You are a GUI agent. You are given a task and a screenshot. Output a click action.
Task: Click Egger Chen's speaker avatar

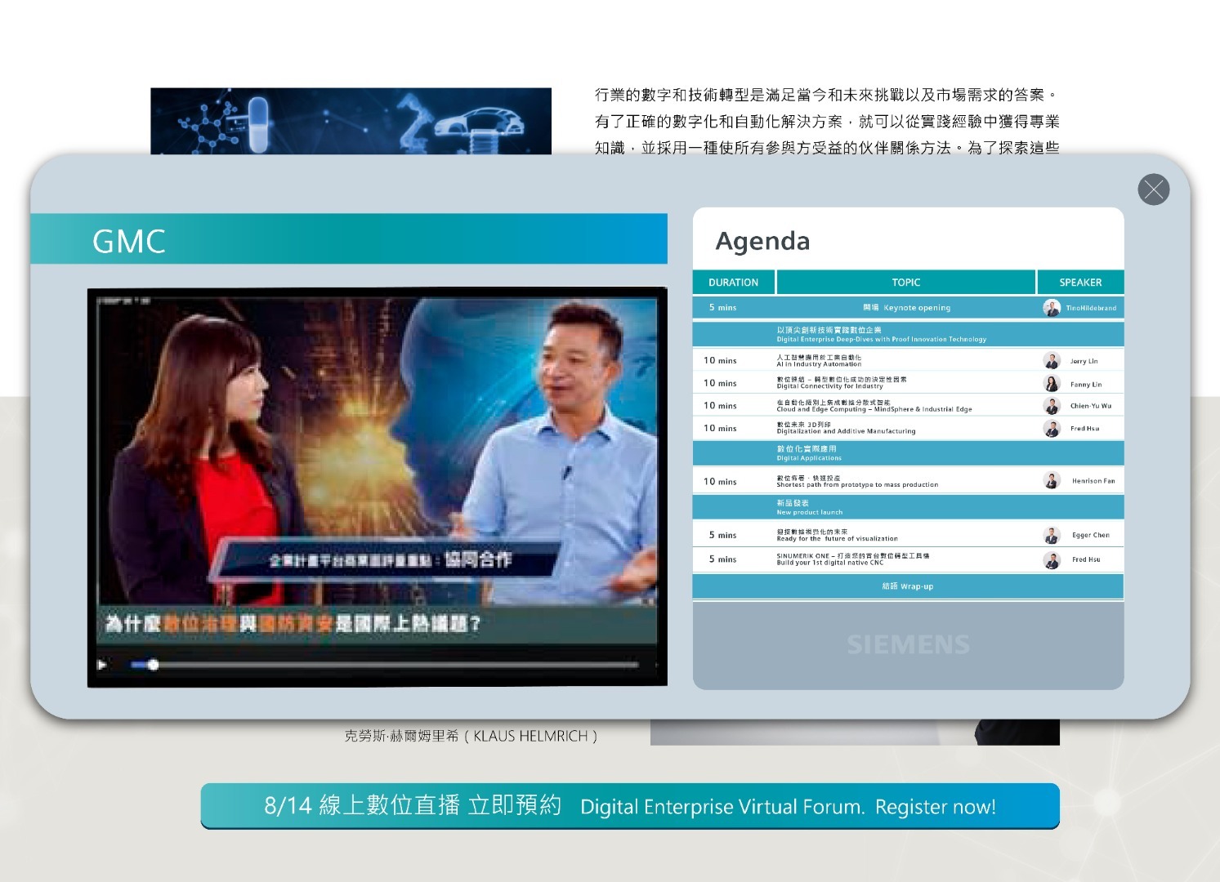pyautogui.click(x=1051, y=535)
